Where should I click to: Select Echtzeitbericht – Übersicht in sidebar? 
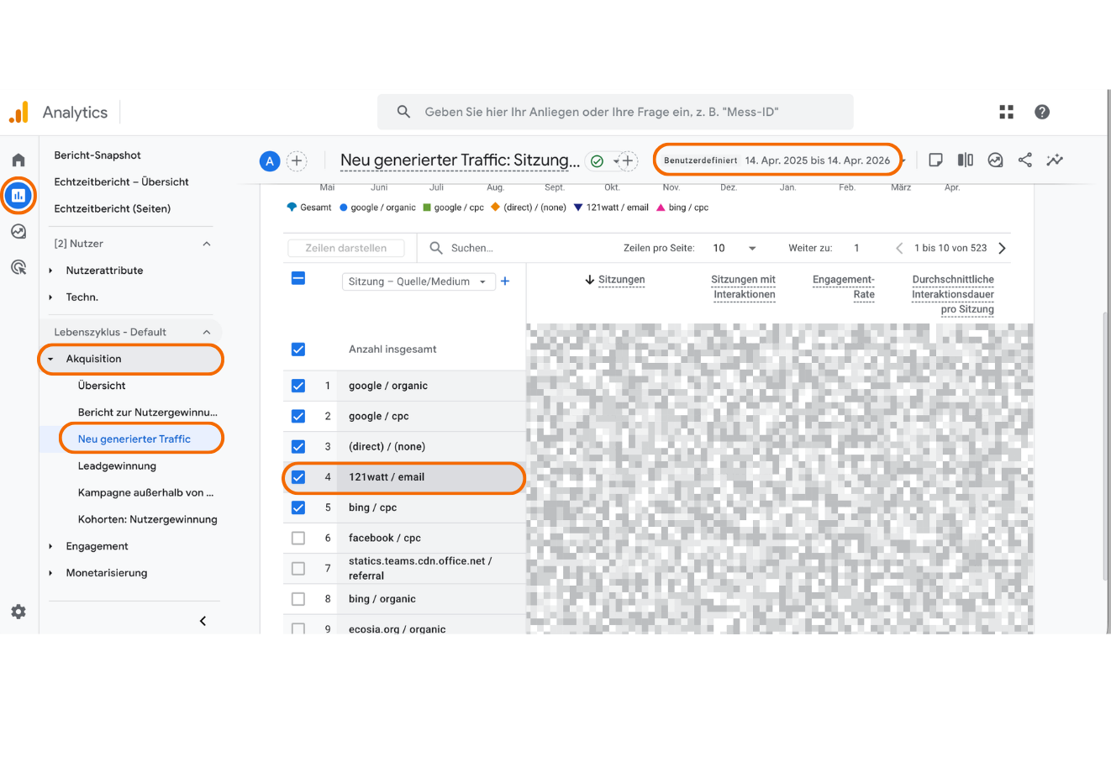(121, 181)
